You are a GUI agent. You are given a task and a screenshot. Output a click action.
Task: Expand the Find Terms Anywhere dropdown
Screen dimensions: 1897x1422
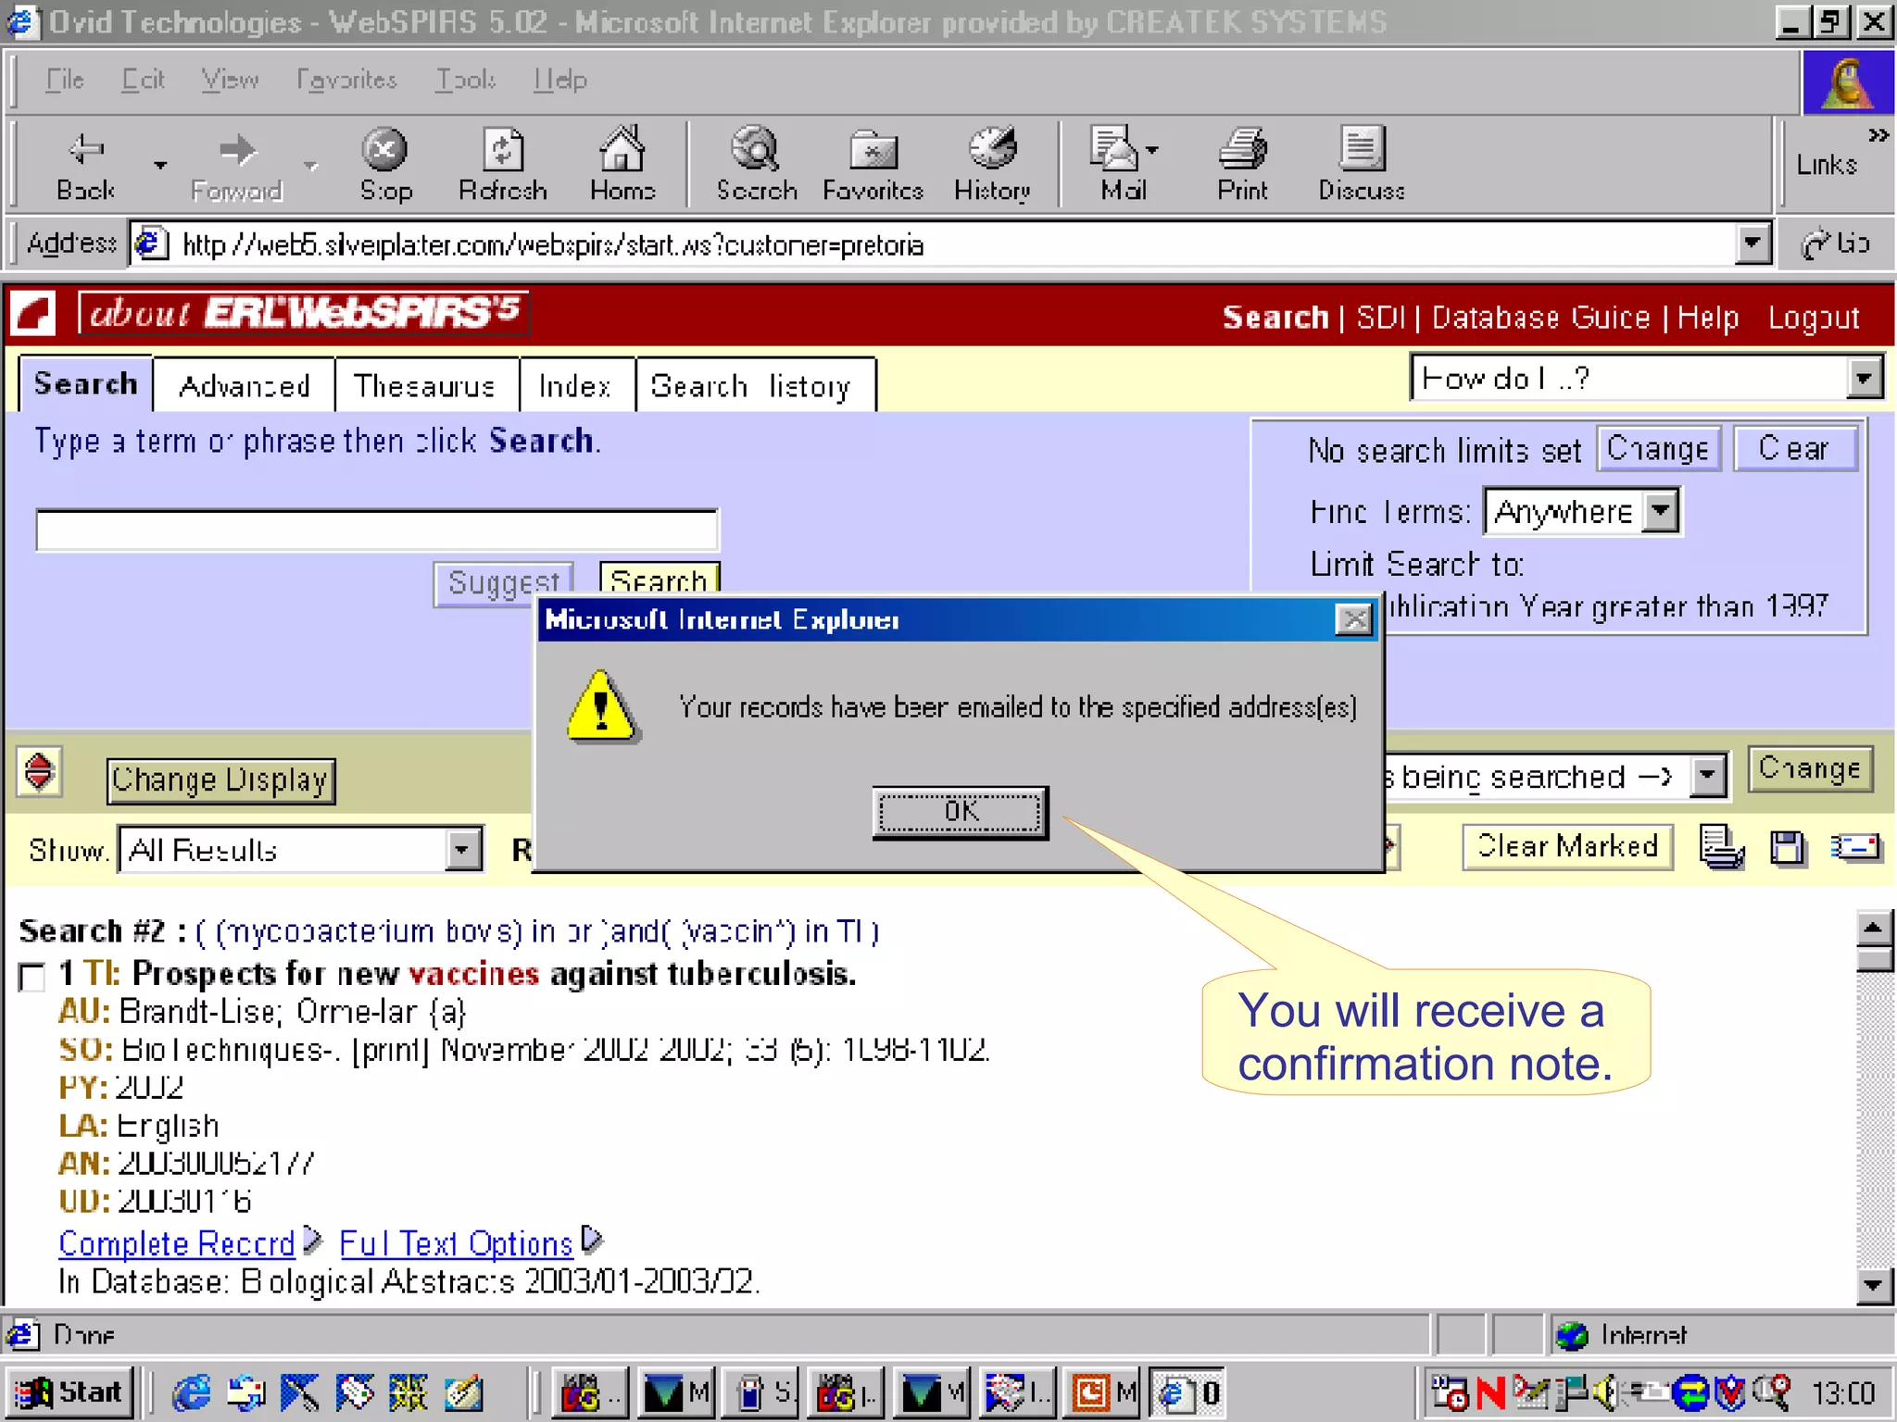tap(1661, 511)
